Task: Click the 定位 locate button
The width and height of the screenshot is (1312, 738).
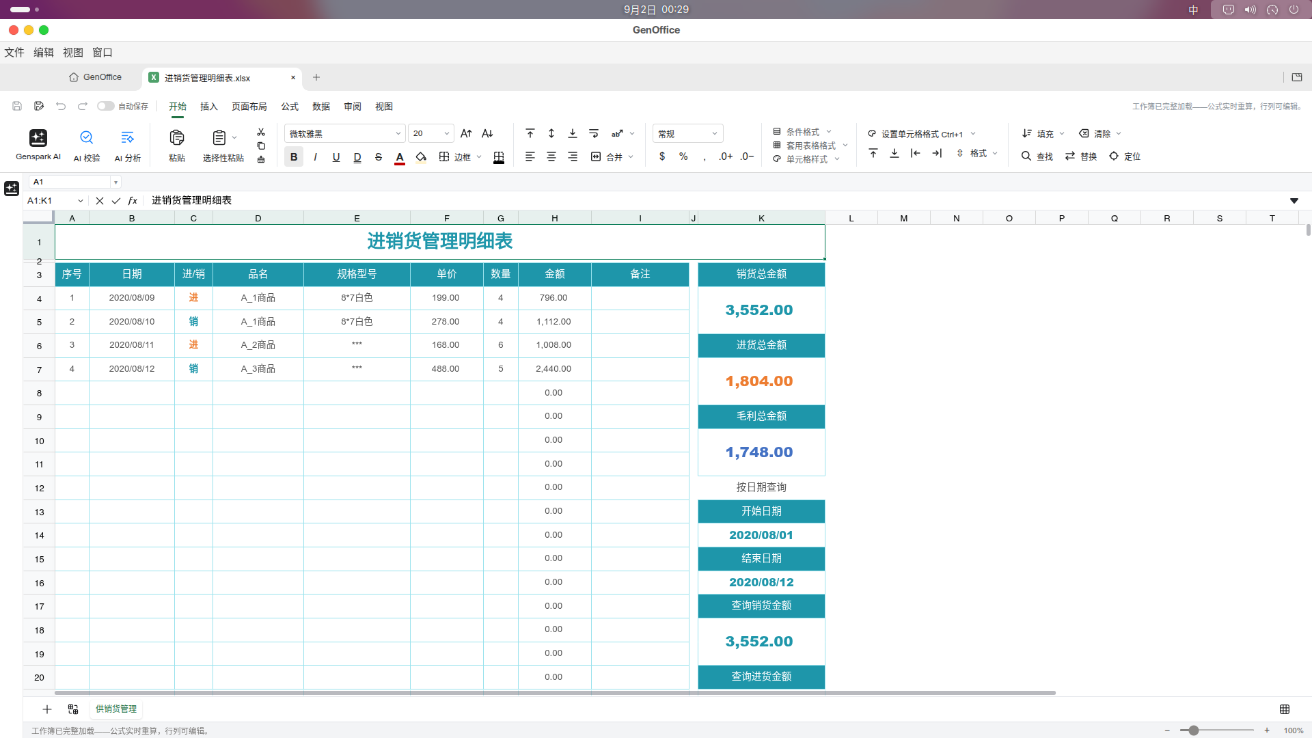Action: [x=1125, y=156]
